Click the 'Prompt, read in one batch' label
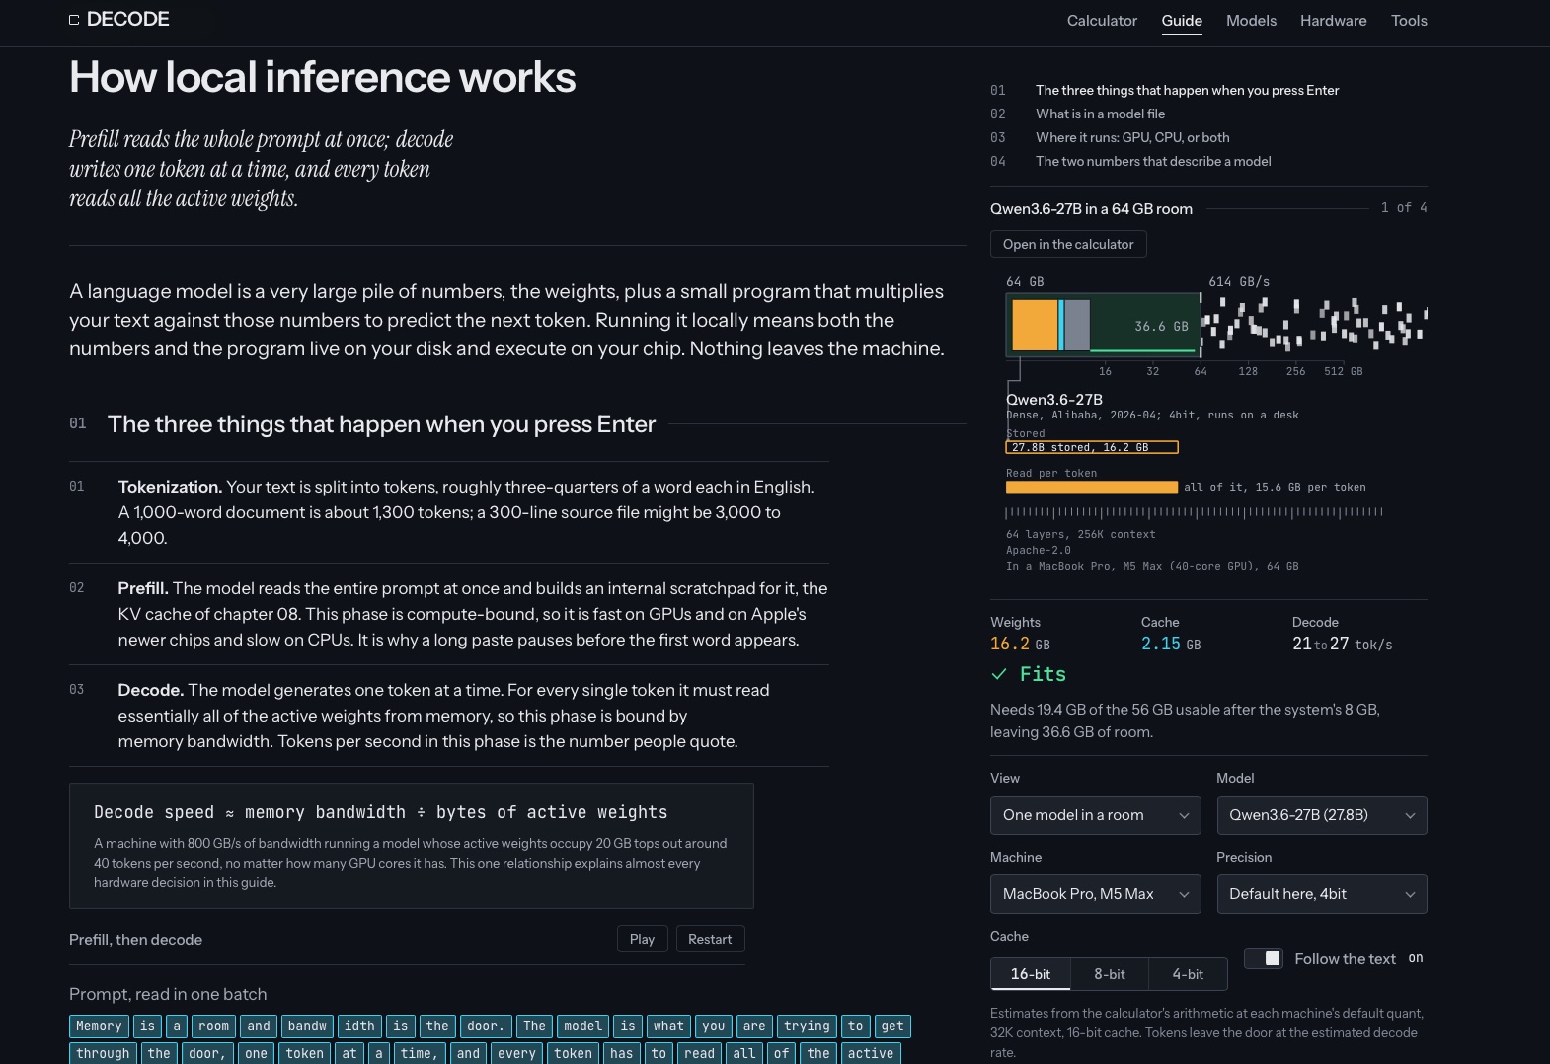The image size is (1550, 1064). 168,994
